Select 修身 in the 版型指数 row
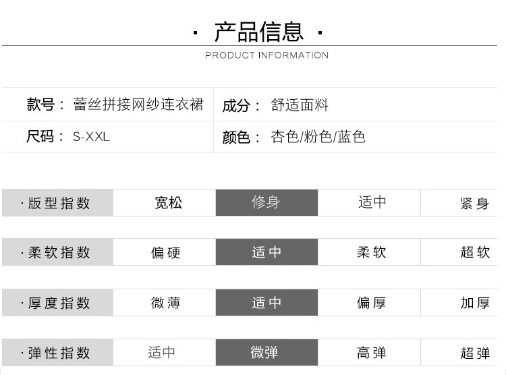506x375 pixels. (266, 203)
